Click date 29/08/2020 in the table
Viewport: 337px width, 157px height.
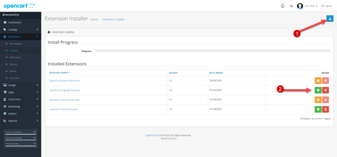point(215,80)
